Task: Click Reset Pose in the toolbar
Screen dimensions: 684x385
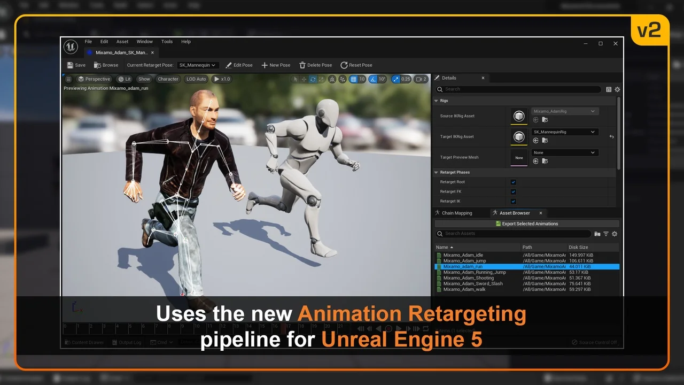Action: point(356,65)
